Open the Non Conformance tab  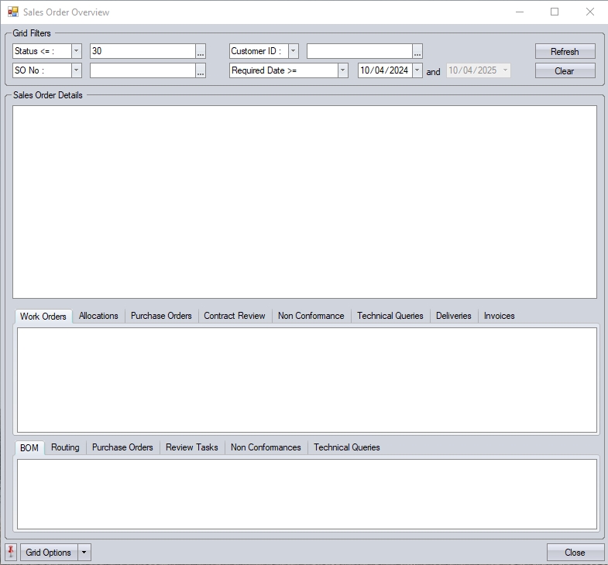tap(311, 316)
